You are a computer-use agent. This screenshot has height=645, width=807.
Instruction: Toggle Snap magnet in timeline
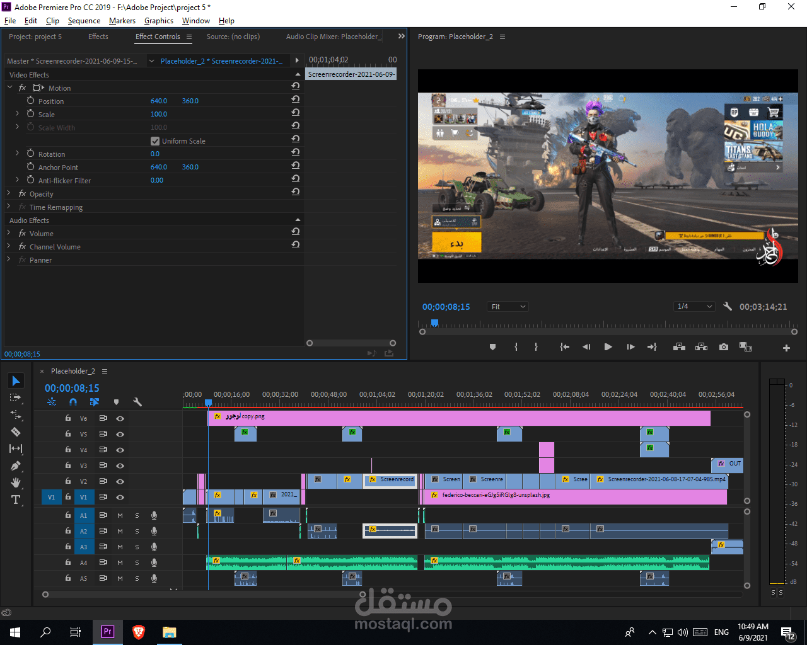tap(73, 402)
